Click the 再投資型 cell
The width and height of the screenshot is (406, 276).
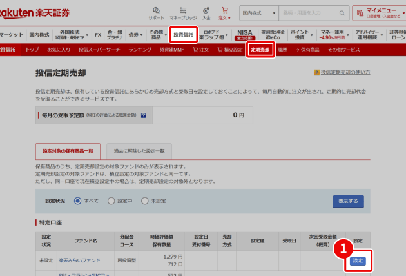[x=126, y=261]
